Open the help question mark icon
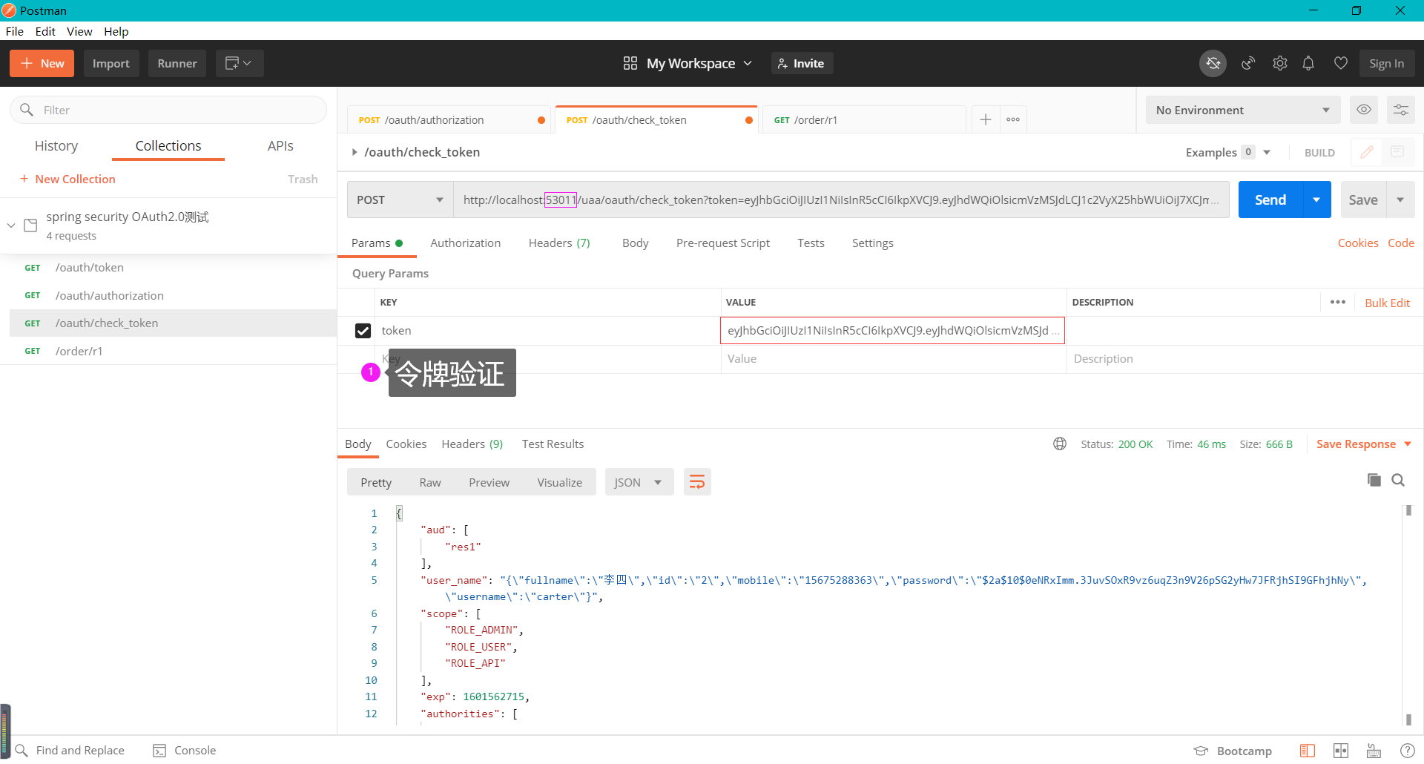 (1407, 751)
